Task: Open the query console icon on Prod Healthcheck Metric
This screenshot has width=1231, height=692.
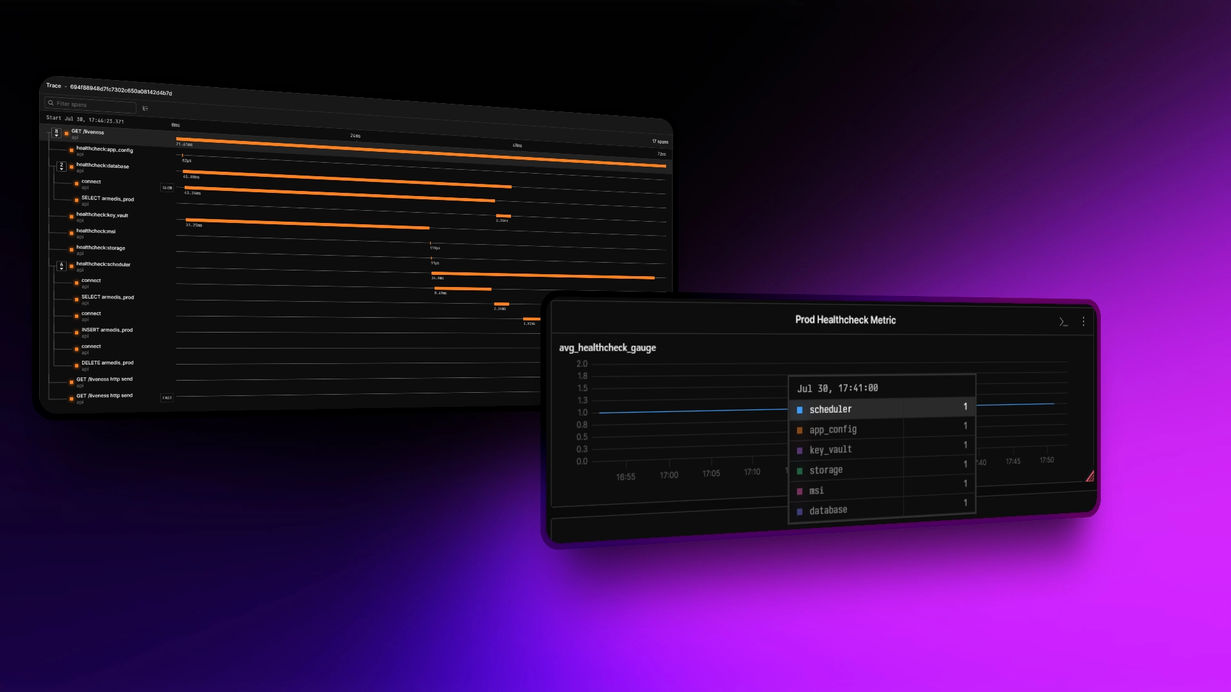Action: pyautogui.click(x=1063, y=322)
